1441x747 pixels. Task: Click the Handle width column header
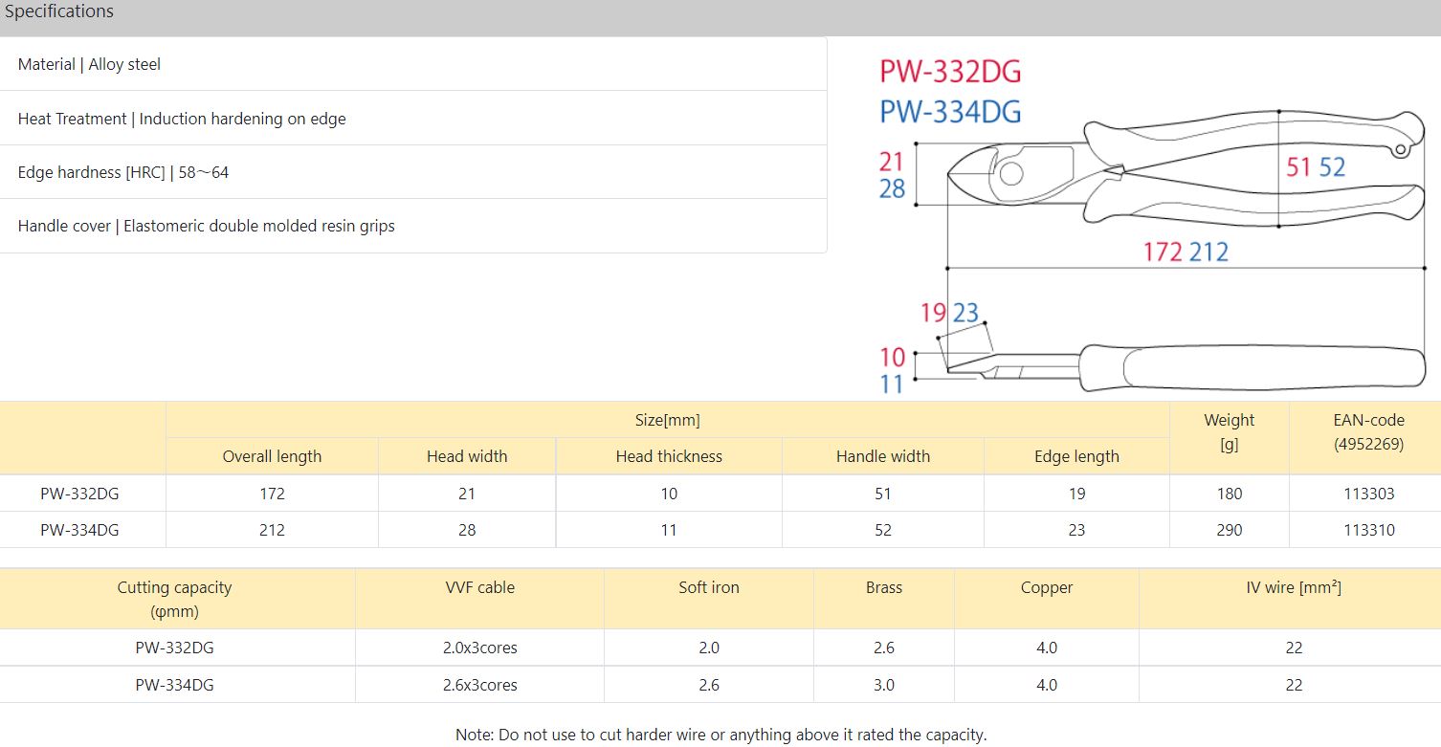point(882,456)
